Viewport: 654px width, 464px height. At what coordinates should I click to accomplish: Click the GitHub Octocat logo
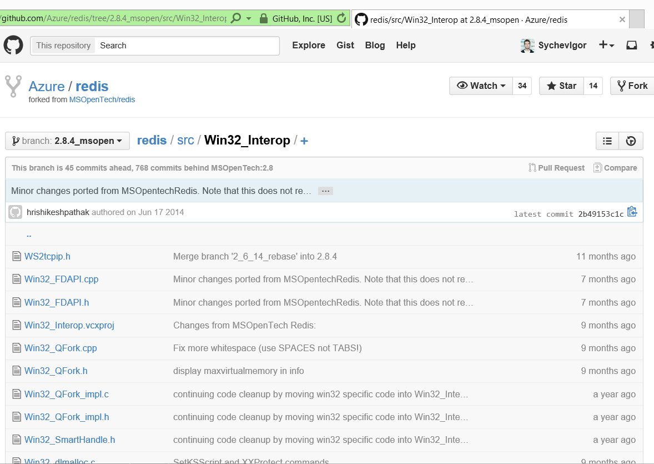pos(13,45)
